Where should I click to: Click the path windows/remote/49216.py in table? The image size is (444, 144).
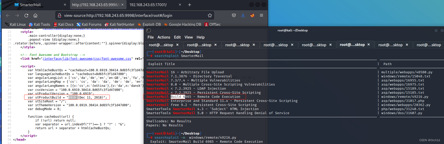point(405,97)
